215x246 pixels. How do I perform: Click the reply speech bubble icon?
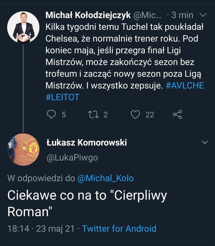[51, 114]
